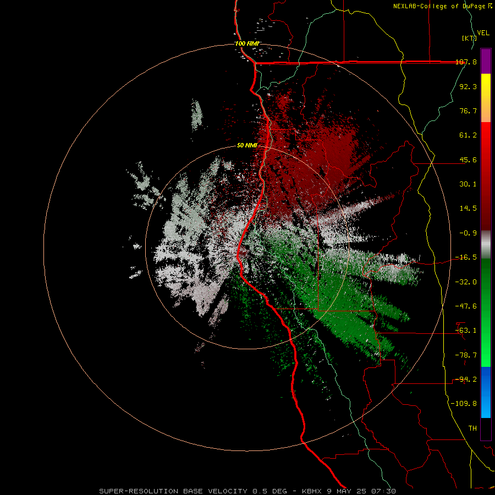Click the VEL legend title
Screen dimensions: 495x495
pos(483,33)
